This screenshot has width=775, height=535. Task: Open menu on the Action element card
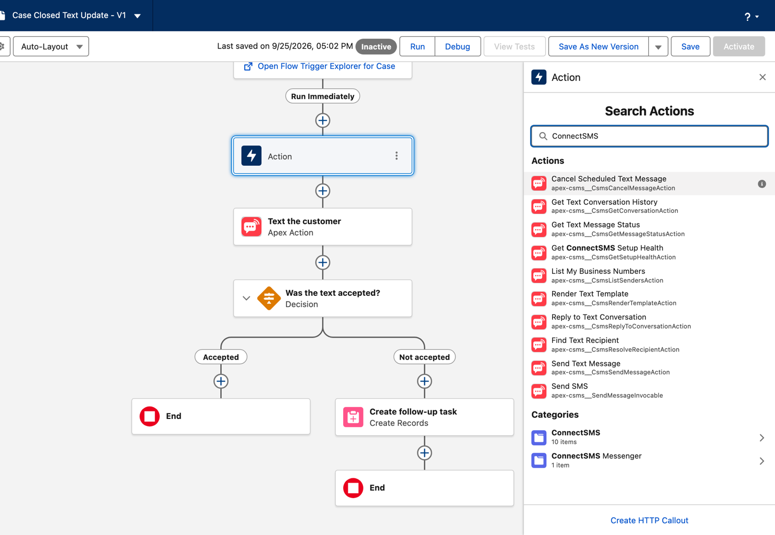pyautogui.click(x=397, y=156)
